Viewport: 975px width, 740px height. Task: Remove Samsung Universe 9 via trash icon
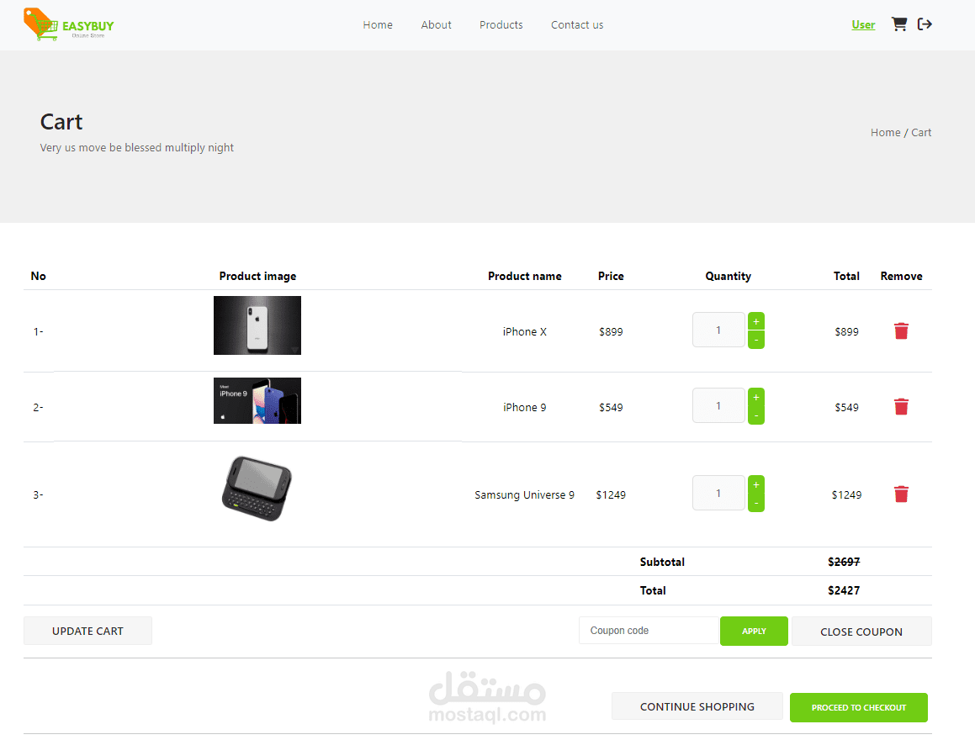901,494
